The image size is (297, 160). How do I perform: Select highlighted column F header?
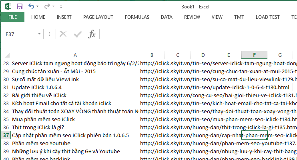tap(255, 55)
